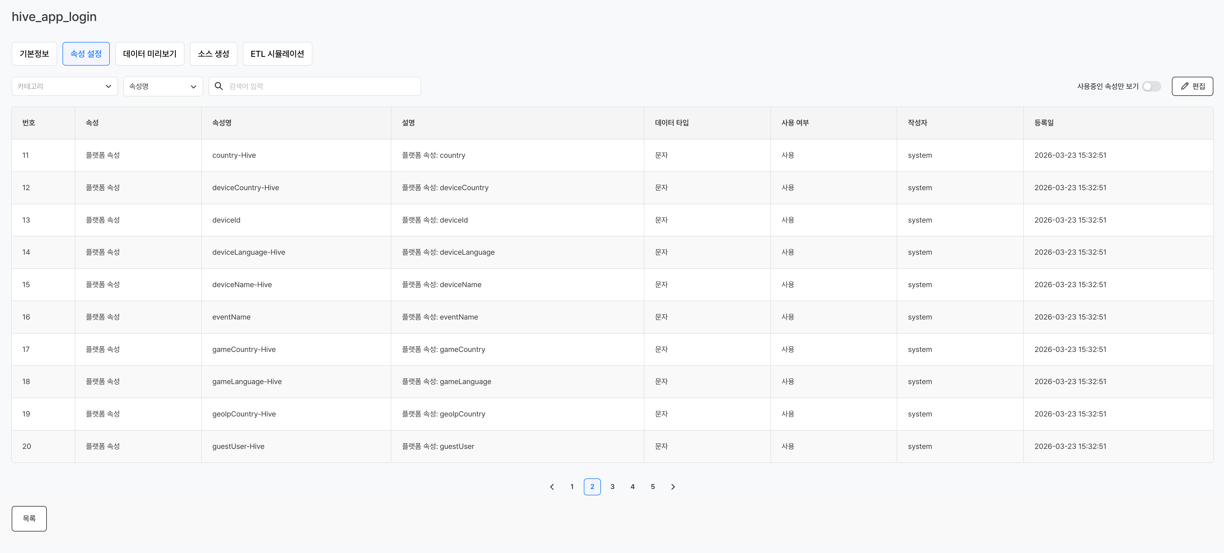
Task: Click the guestUser-Hive attribute row
Action: pos(238,446)
